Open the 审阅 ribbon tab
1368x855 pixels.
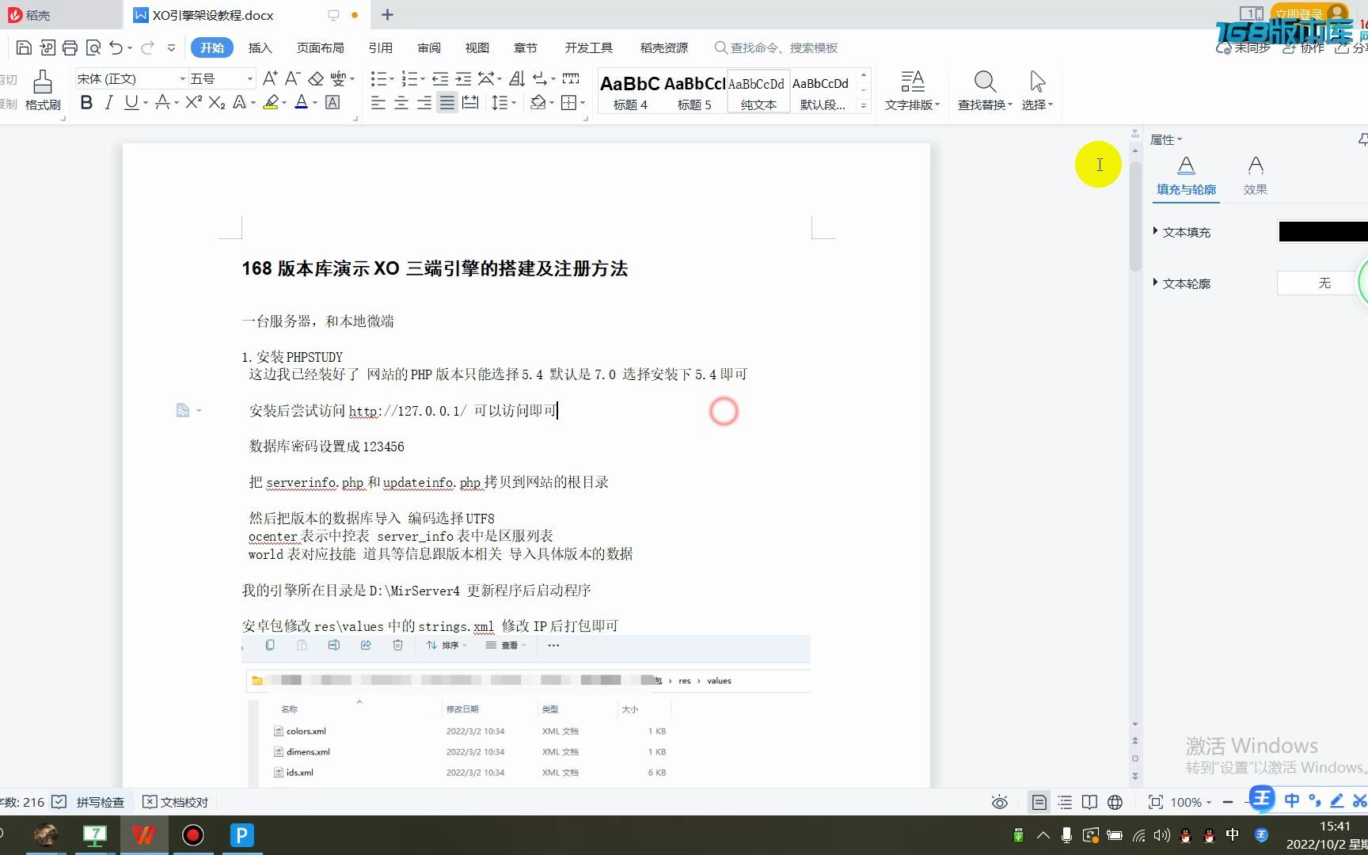point(429,47)
